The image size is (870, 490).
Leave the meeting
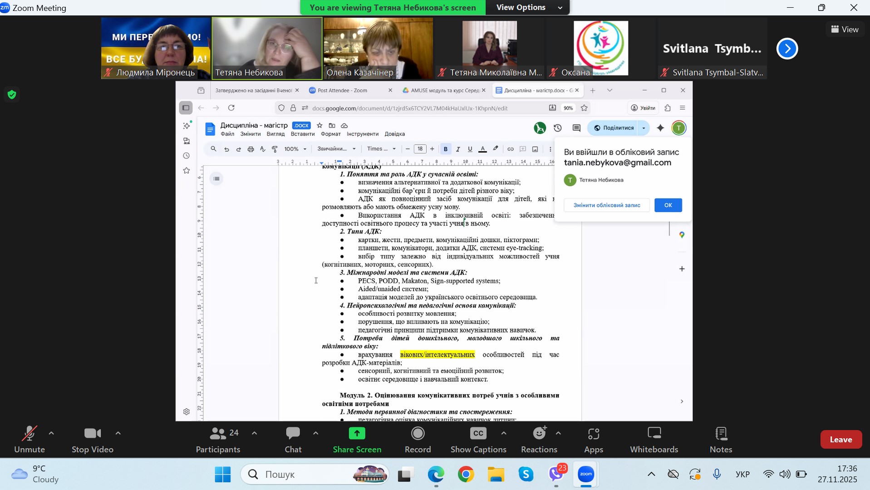841,439
